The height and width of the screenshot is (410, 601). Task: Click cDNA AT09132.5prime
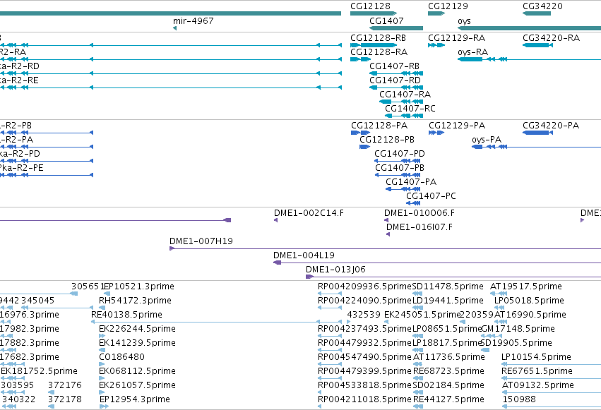tap(538, 385)
